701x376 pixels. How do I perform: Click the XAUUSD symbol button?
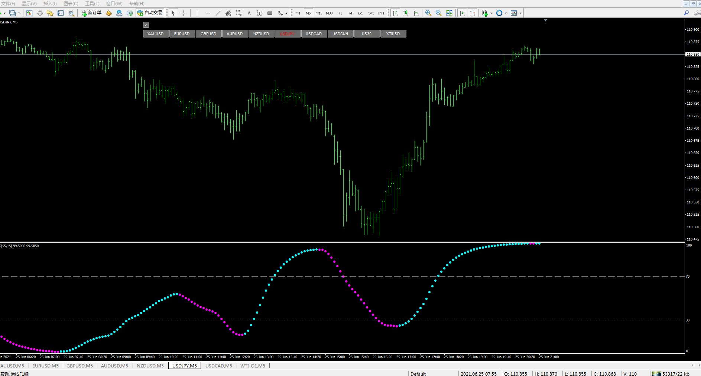click(x=155, y=34)
